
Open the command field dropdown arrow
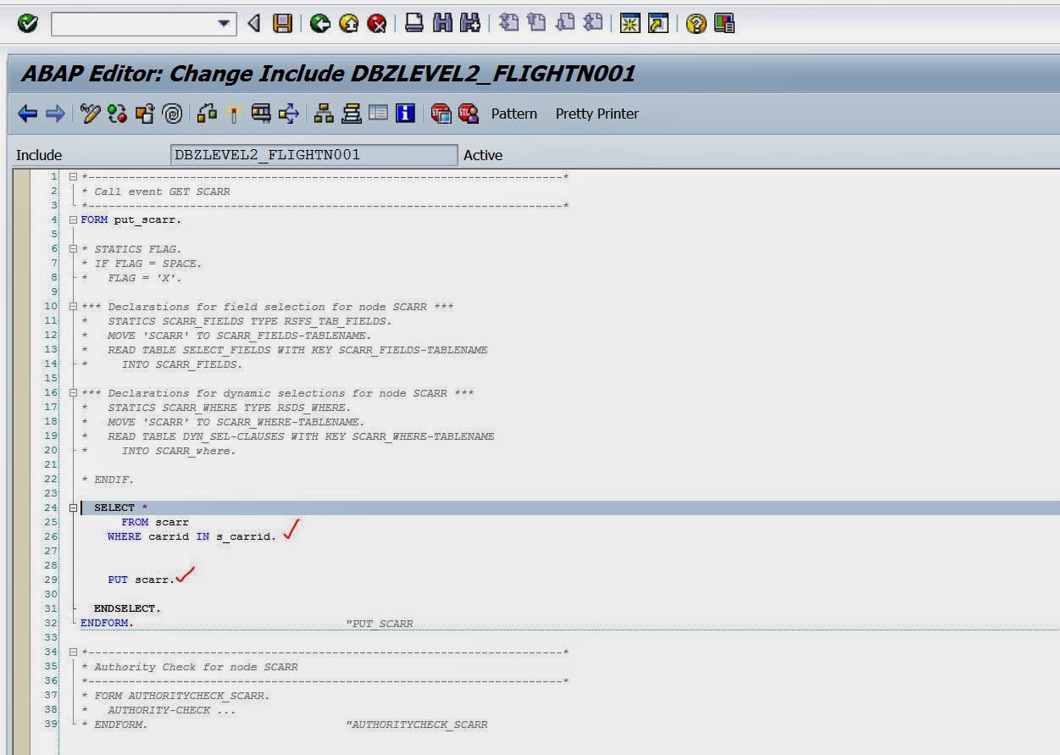click(223, 23)
